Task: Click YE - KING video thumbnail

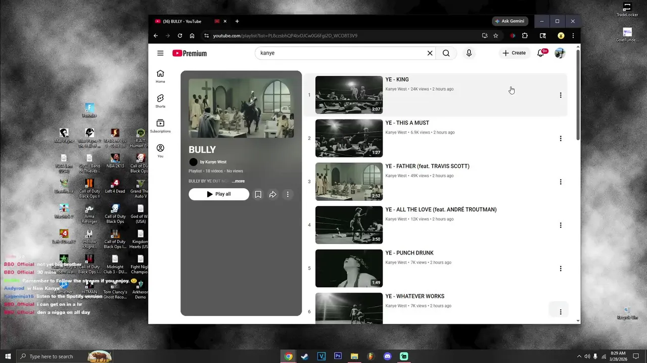Action: click(349, 95)
